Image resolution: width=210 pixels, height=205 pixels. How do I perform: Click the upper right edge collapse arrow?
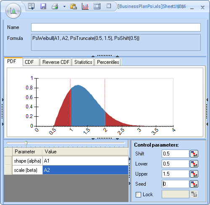click(x=207, y=100)
